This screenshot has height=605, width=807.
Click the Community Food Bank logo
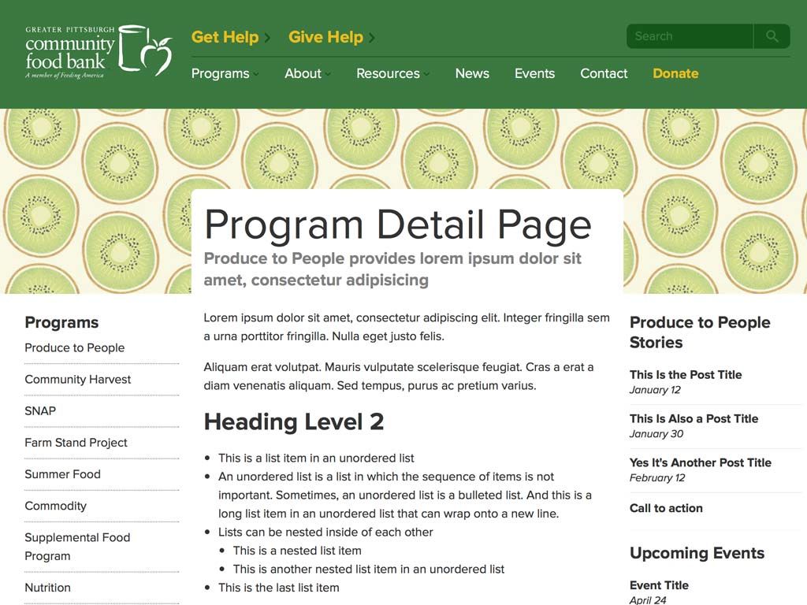coord(99,52)
